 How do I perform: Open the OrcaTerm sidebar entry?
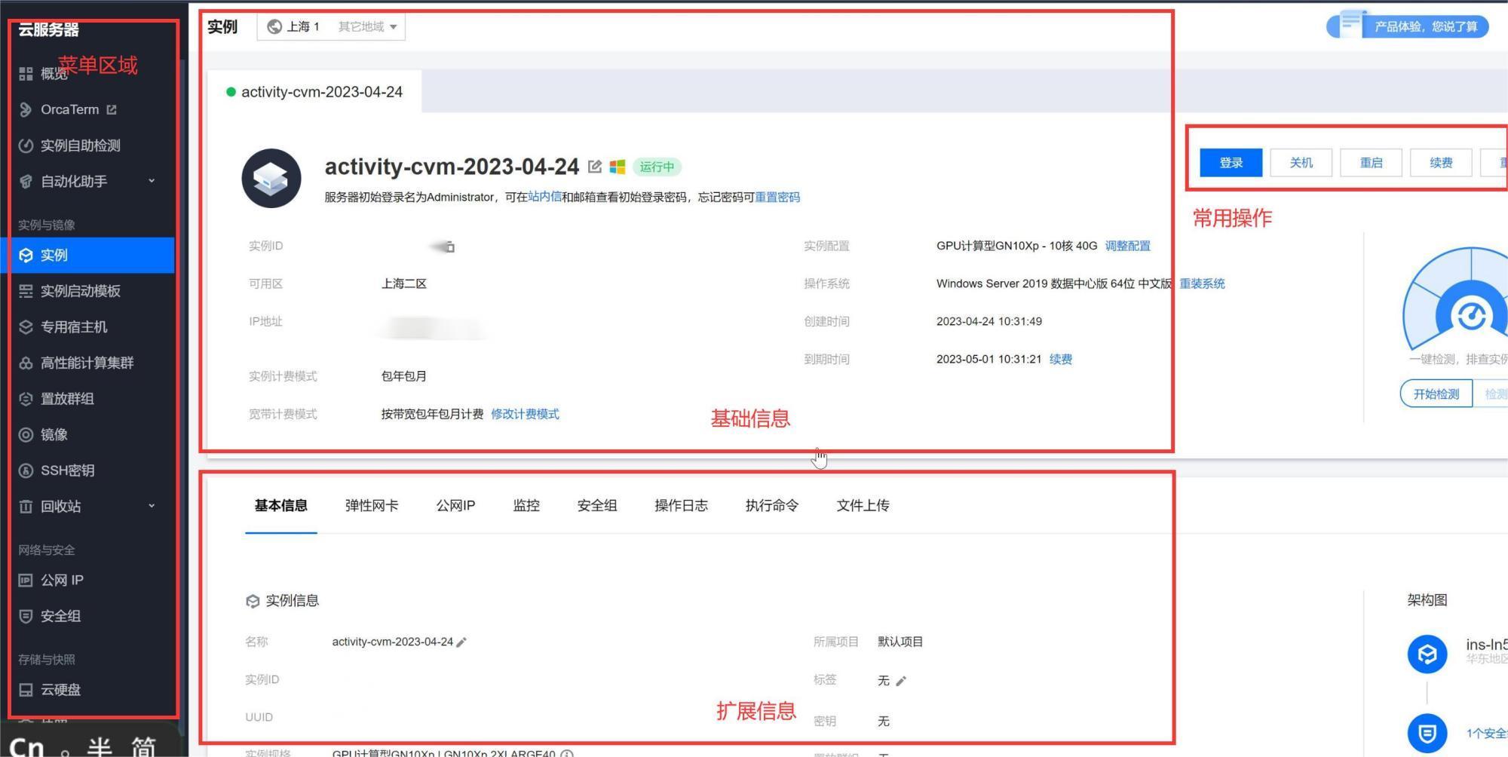click(x=69, y=109)
